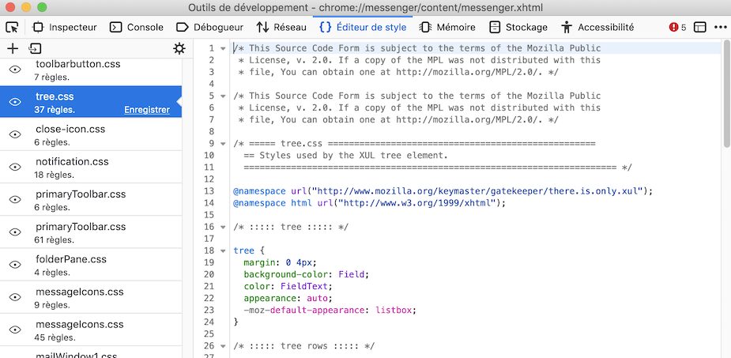
Task: Click the Réseau arrows icon
Action: tap(262, 28)
